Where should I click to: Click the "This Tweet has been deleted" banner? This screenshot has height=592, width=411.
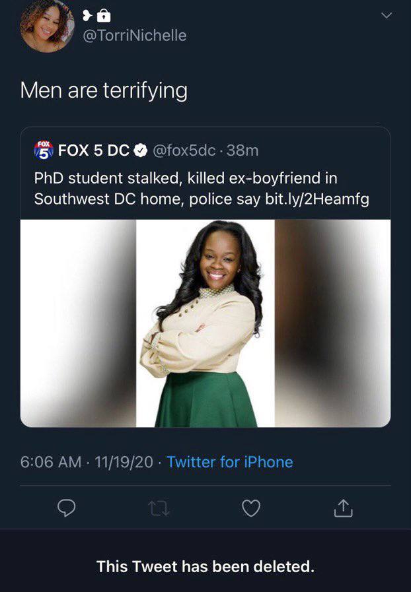point(205,566)
